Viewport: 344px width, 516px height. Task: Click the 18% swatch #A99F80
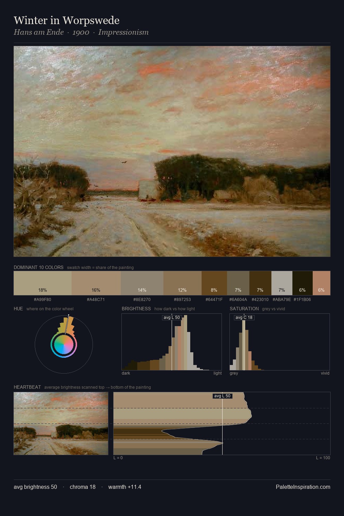[43, 283]
